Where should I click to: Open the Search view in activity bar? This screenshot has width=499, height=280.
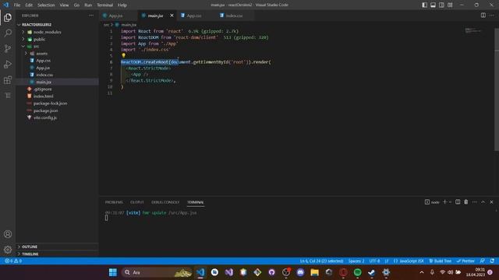click(x=8, y=33)
